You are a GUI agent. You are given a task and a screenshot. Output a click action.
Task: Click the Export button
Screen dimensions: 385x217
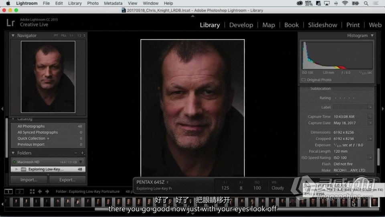click(x=67, y=180)
